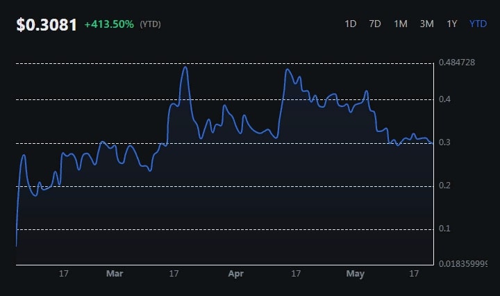This screenshot has height=296, width=500.
Task: Click the 0.1 y-axis label
Action: click(x=444, y=229)
